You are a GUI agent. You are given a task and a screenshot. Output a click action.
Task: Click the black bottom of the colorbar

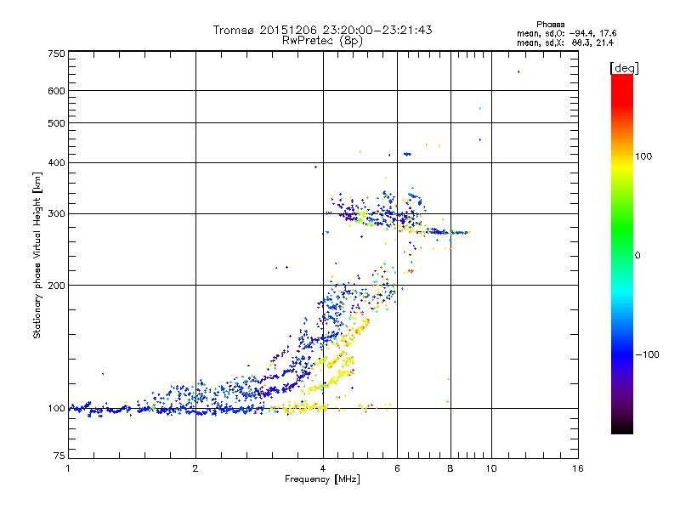point(622,428)
